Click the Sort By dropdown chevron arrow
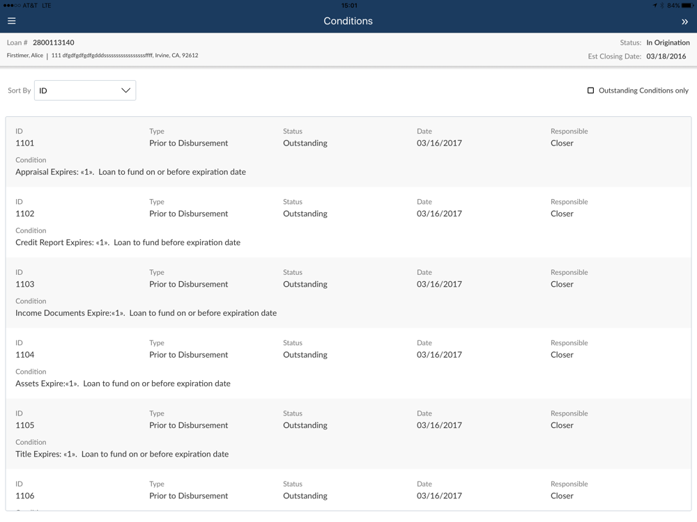The image size is (697, 522). (125, 90)
